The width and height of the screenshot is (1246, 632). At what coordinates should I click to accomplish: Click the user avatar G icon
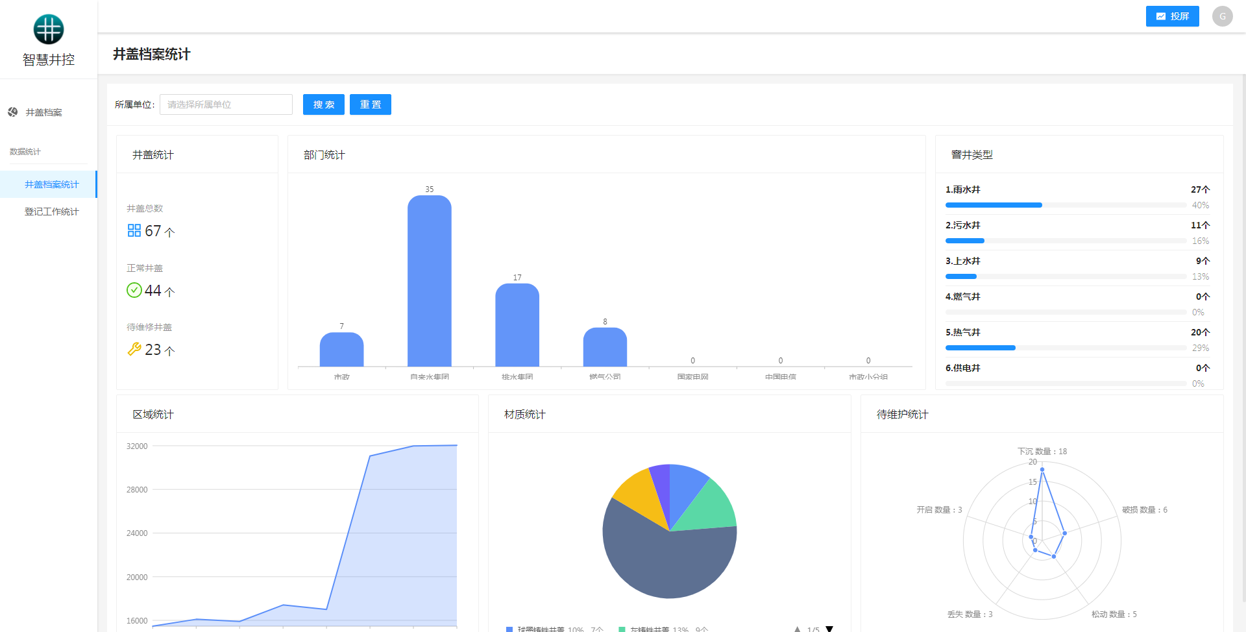point(1222,16)
